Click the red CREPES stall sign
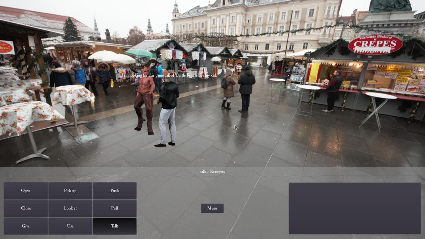The width and height of the screenshot is (425, 239). coord(375,44)
